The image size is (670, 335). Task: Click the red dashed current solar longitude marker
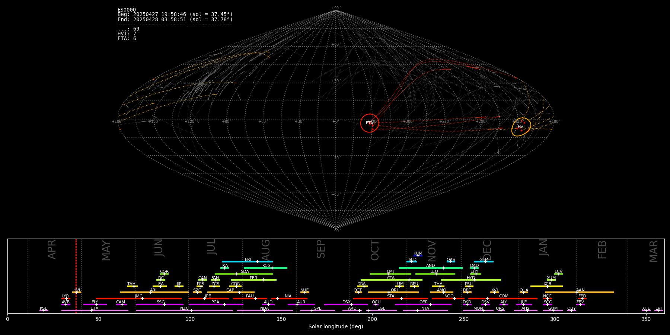76,276
